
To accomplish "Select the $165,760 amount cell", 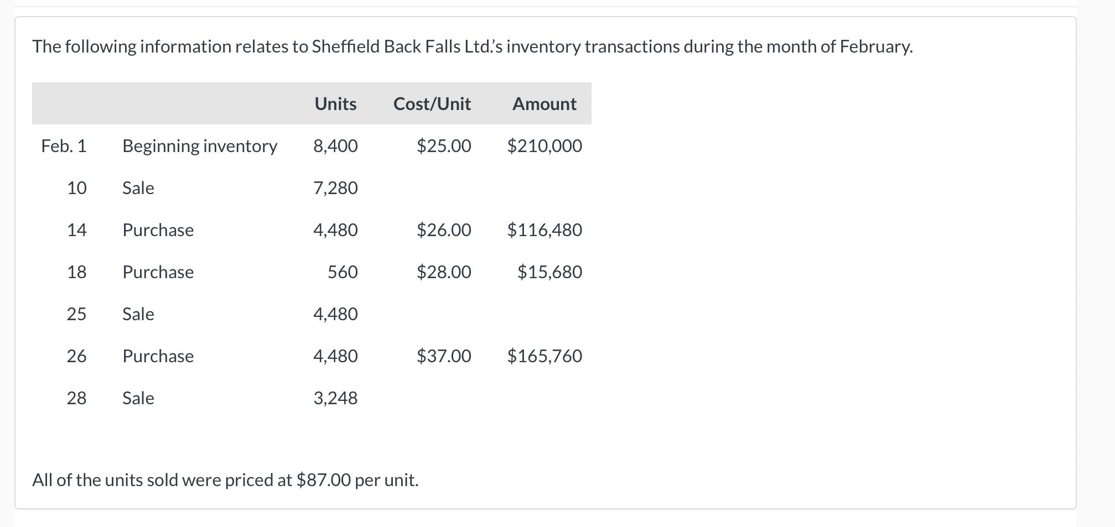I will point(544,356).
